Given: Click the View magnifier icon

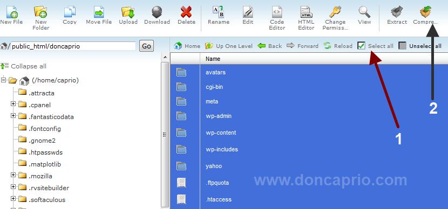Looking at the screenshot, I should (364, 16).
